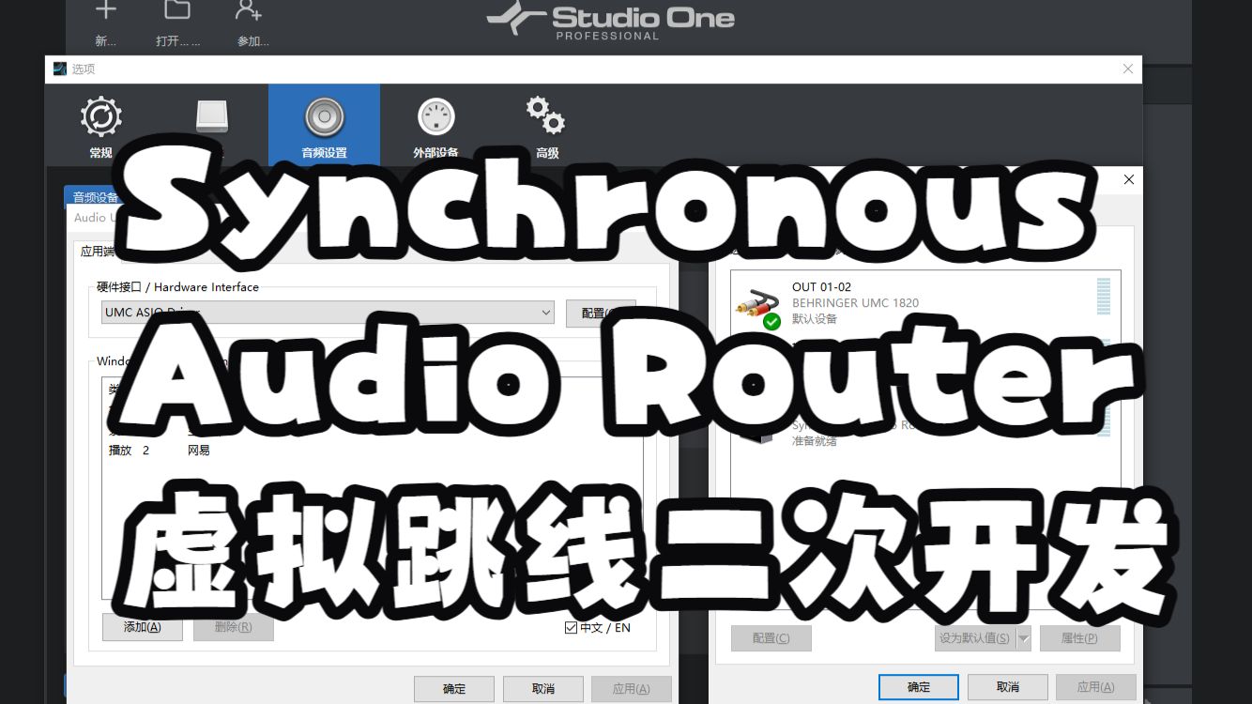
Task: Click 应用(A) in the dialog with 添加 button
Action: (631, 689)
